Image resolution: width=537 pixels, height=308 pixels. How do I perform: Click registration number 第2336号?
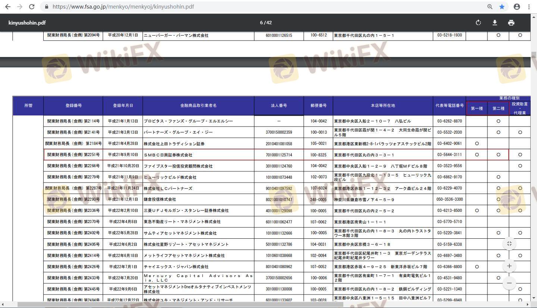73,211
